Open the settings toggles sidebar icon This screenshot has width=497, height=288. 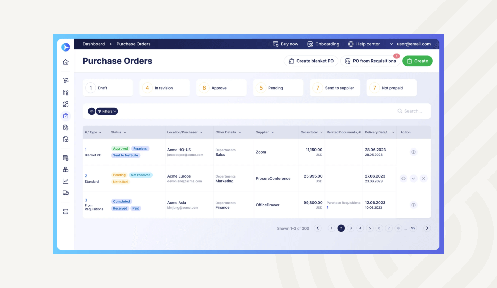coord(66,212)
